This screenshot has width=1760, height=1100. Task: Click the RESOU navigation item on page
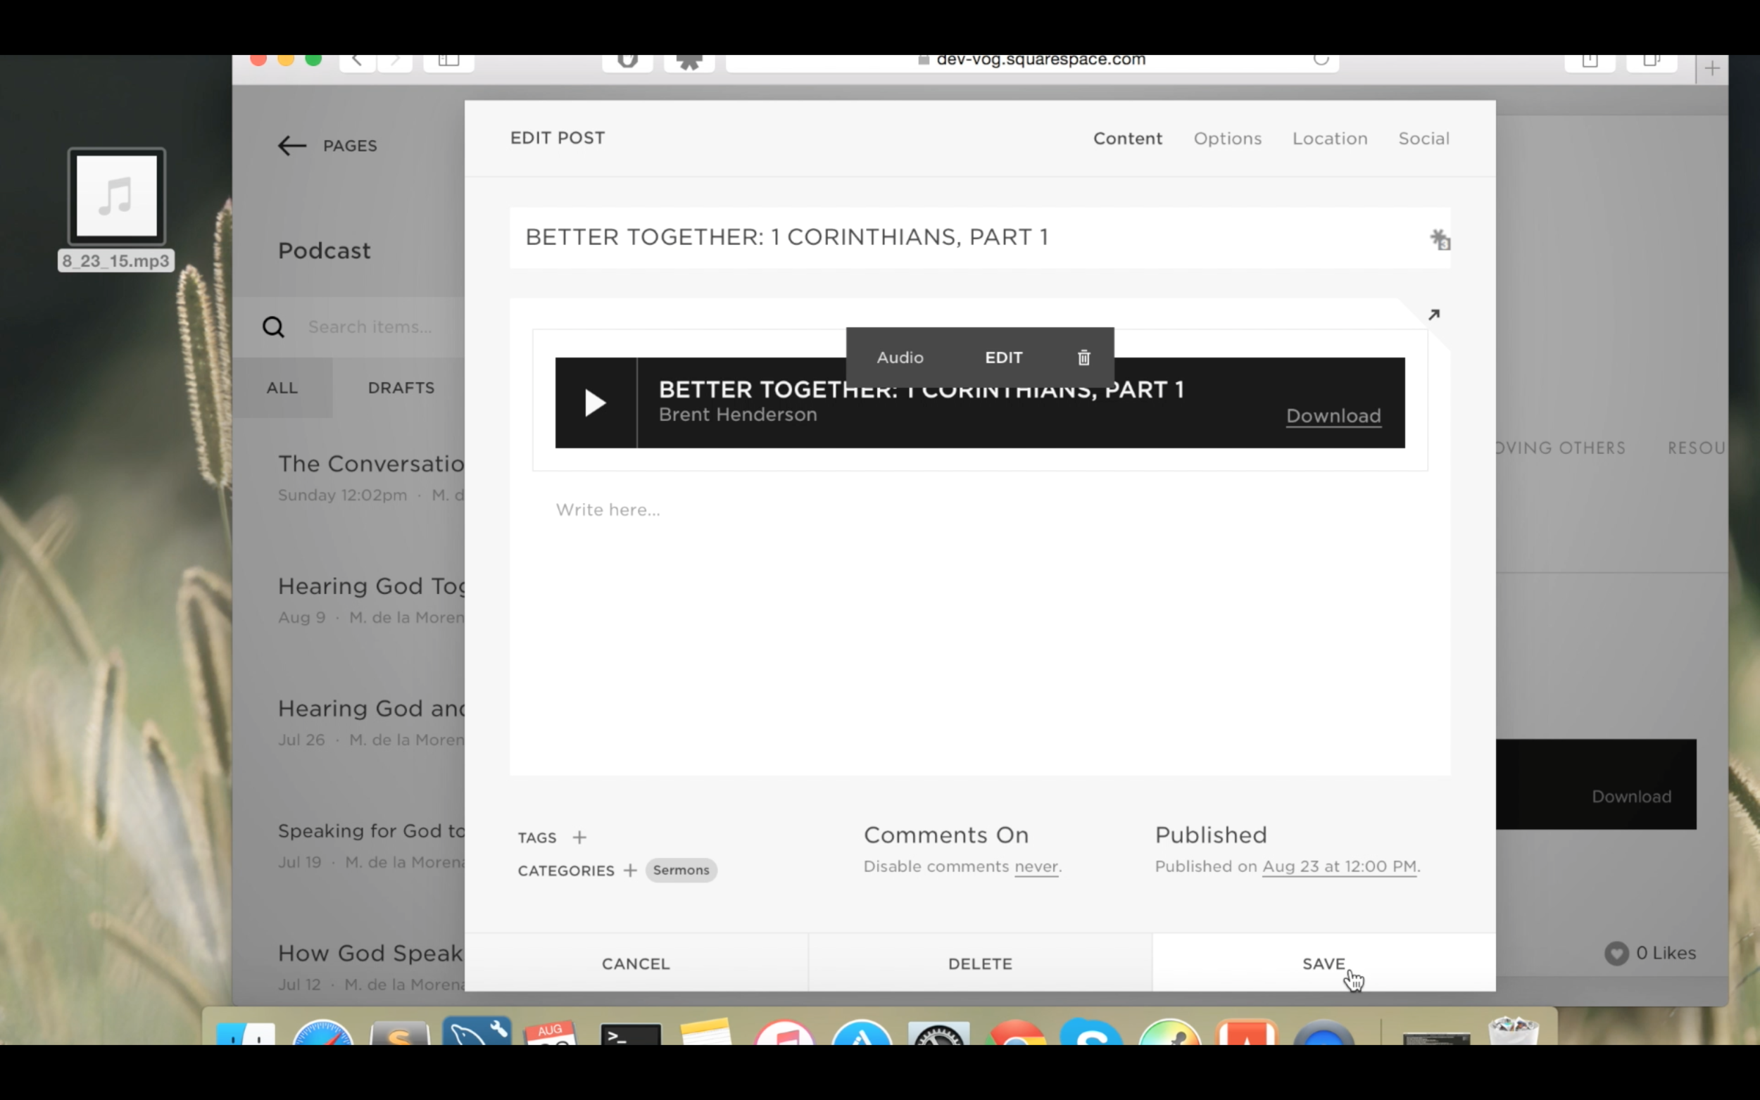click(1696, 448)
